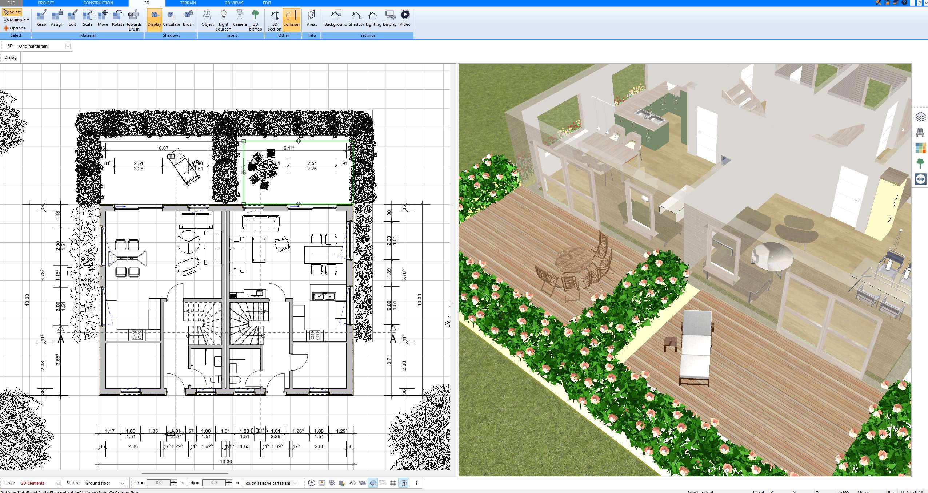Open the PROJECT tab

point(46,3)
